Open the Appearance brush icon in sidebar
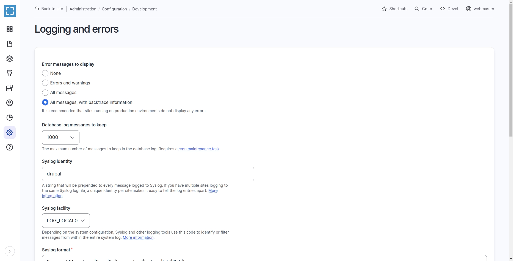513x261 pixels. (10, 73)
